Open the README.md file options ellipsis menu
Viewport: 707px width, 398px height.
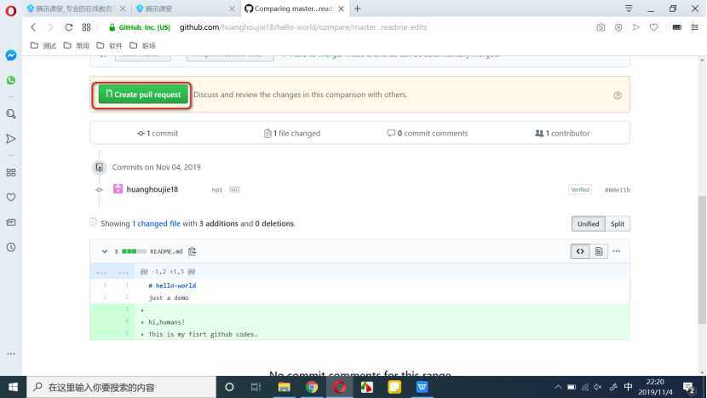coord(617,251)
